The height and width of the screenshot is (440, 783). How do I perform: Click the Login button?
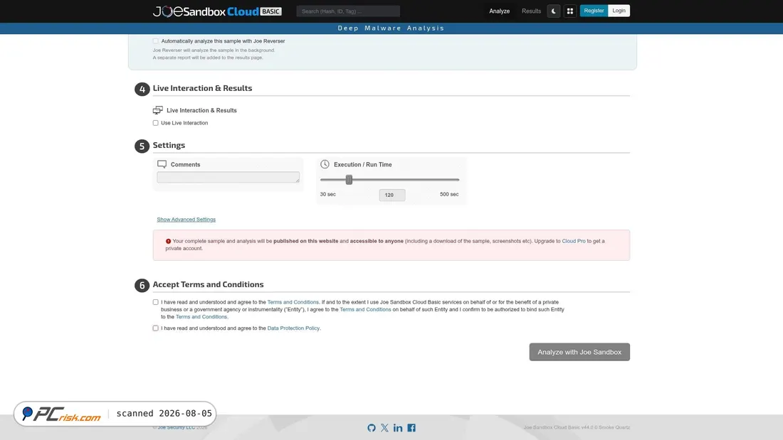[619, 11]
